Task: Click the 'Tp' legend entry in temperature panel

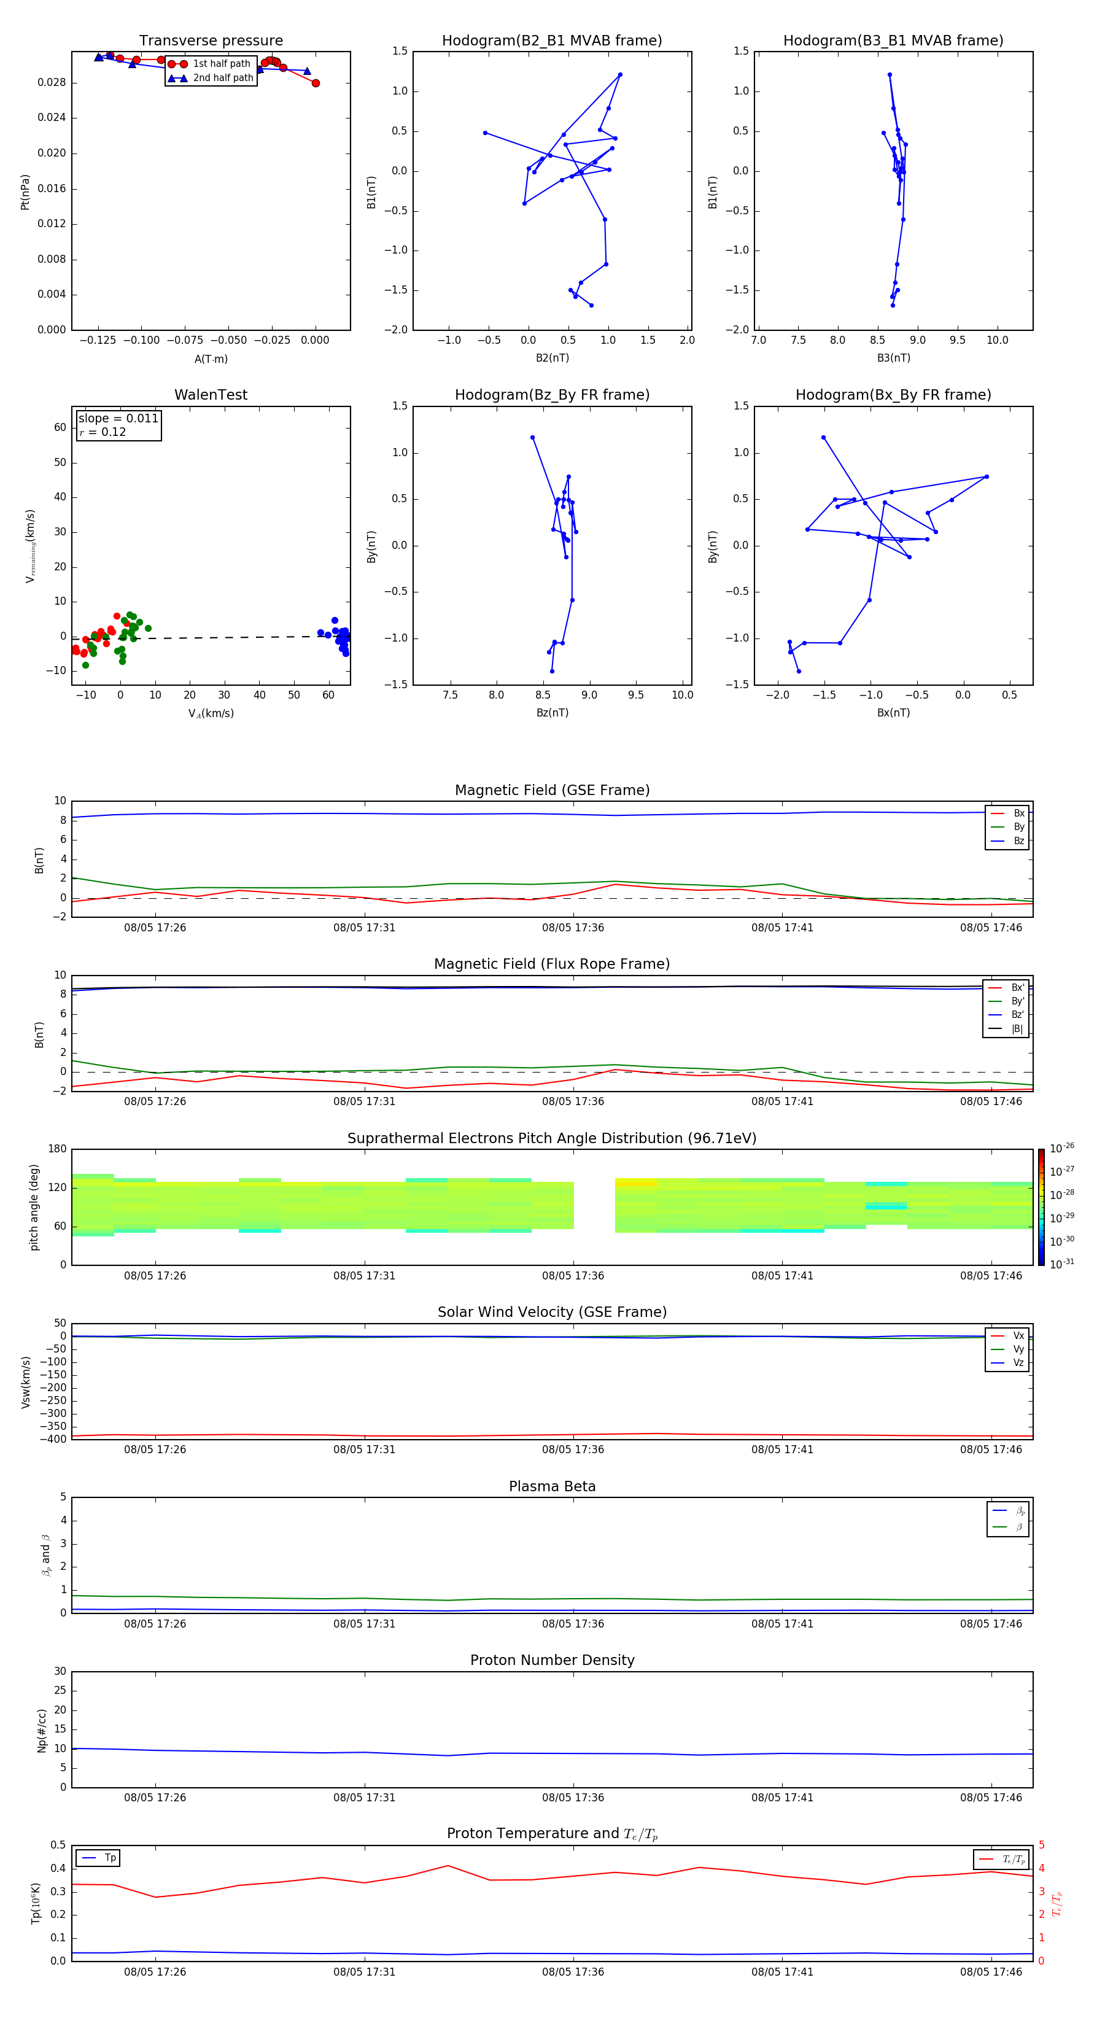Action: click(x=98, y=1858)
